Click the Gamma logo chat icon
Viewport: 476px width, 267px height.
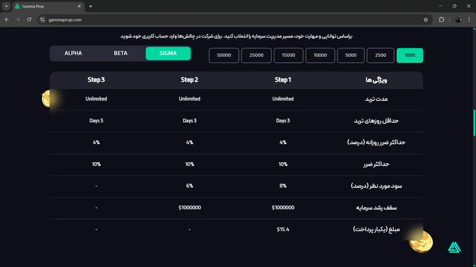[454, 247]
